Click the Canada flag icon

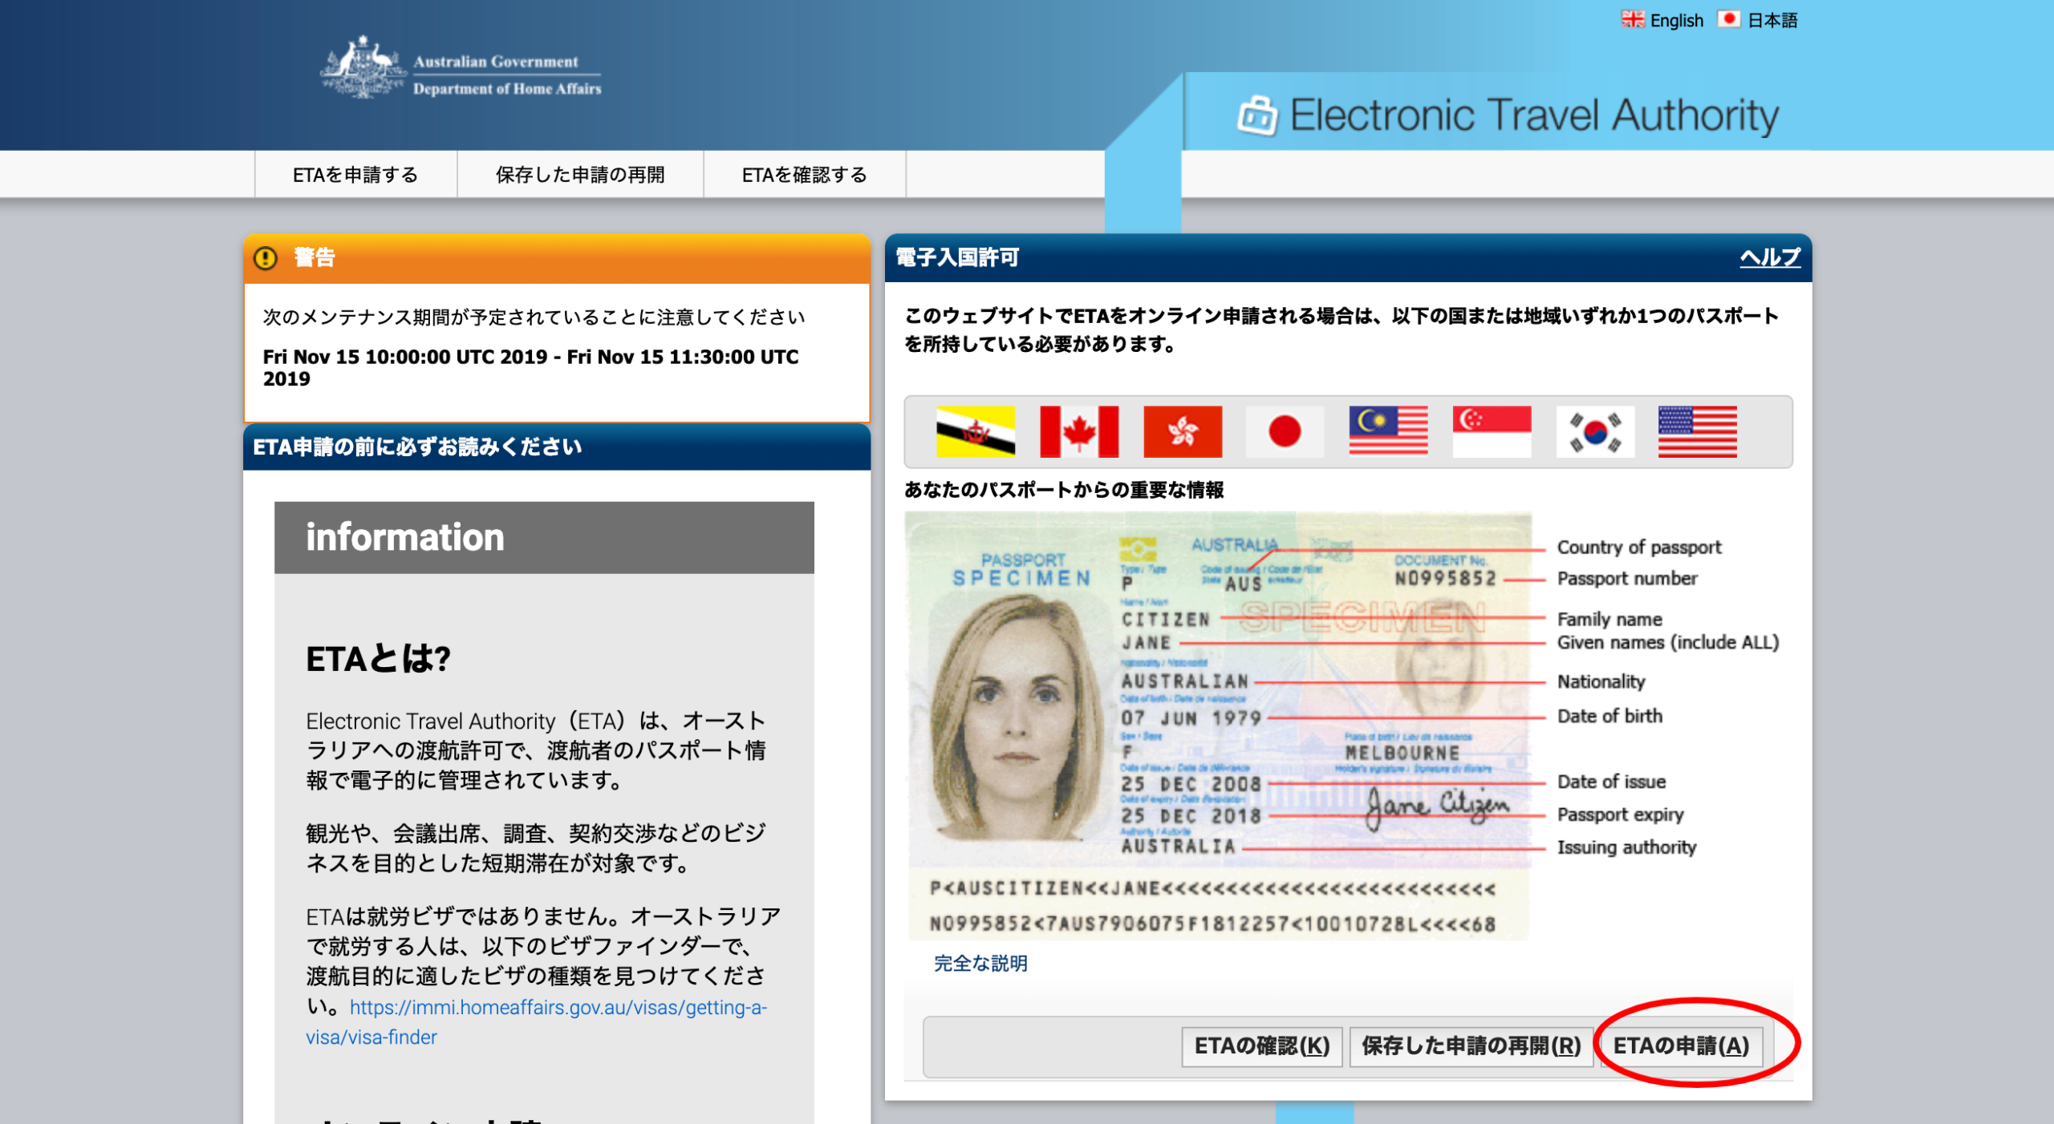click(x=1079, y=431)
